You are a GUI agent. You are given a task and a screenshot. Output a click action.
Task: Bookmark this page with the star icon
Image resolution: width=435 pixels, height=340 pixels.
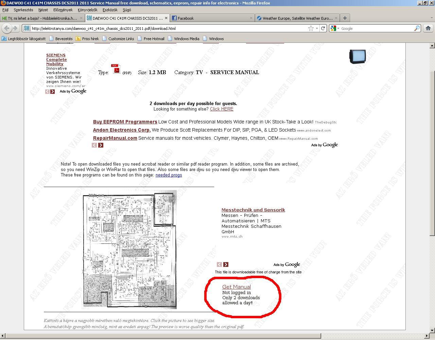click(x=311, y=29)
